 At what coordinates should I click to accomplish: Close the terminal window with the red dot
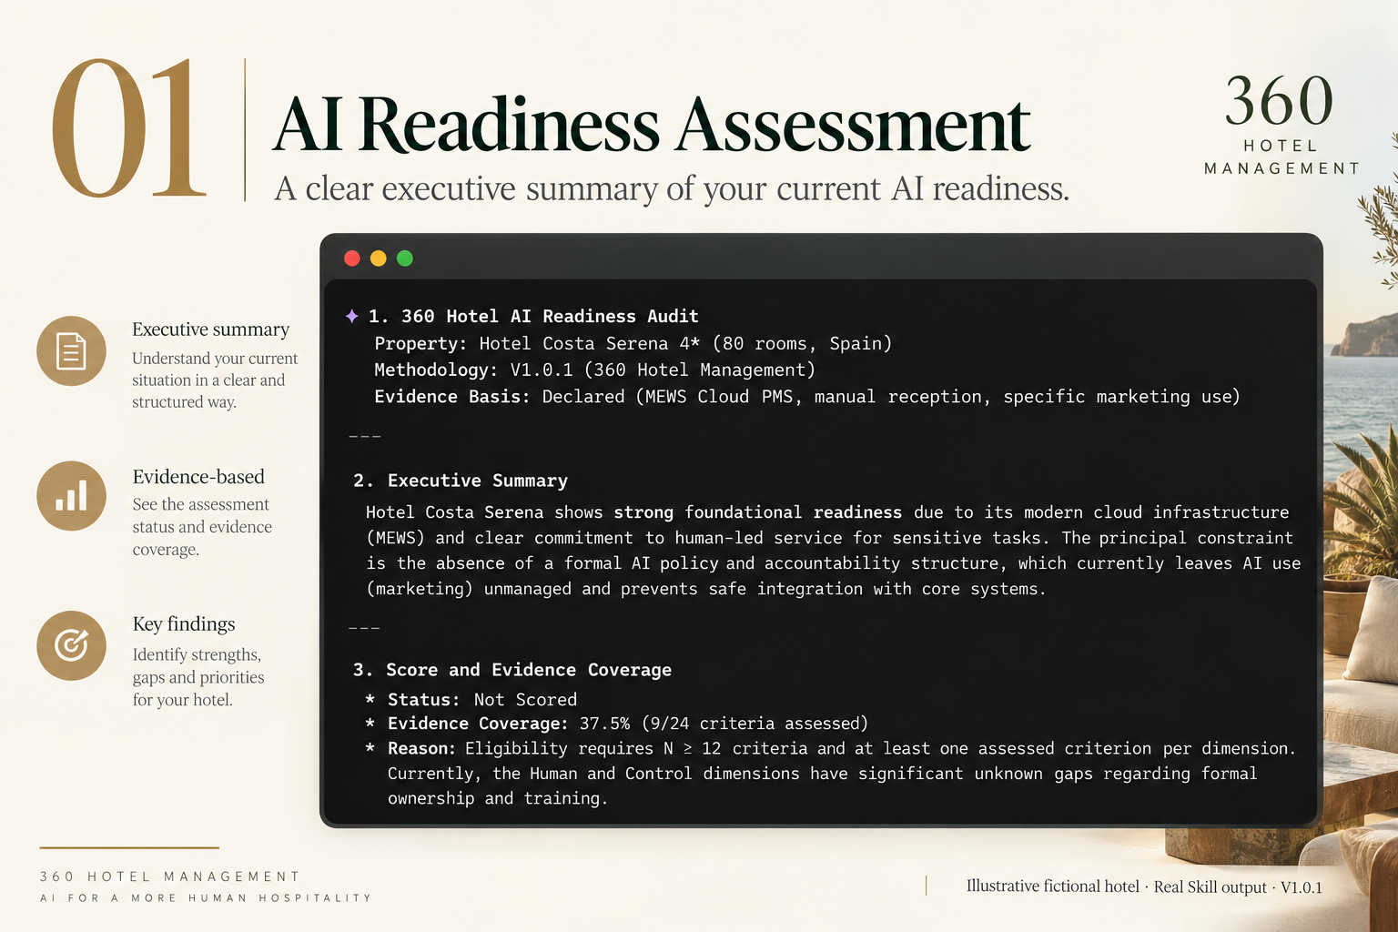click(x=352, y=258)
